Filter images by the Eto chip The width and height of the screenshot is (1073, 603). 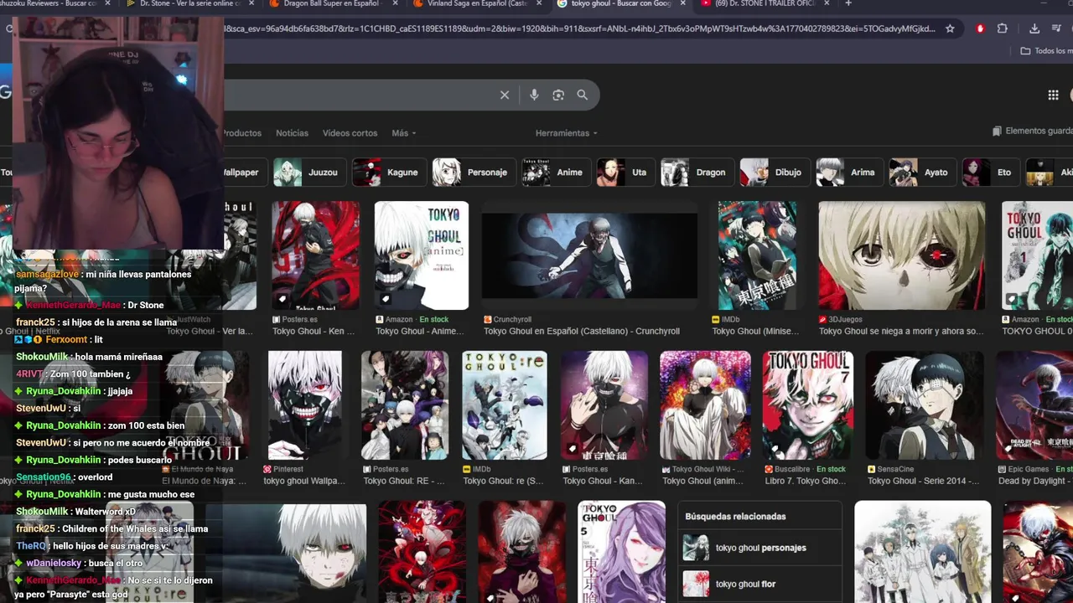pyautogui.click(x=991, y=173)
